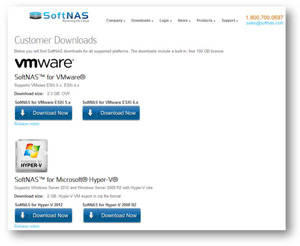Click the SoftNAS for VMware heading

point(50,77)
